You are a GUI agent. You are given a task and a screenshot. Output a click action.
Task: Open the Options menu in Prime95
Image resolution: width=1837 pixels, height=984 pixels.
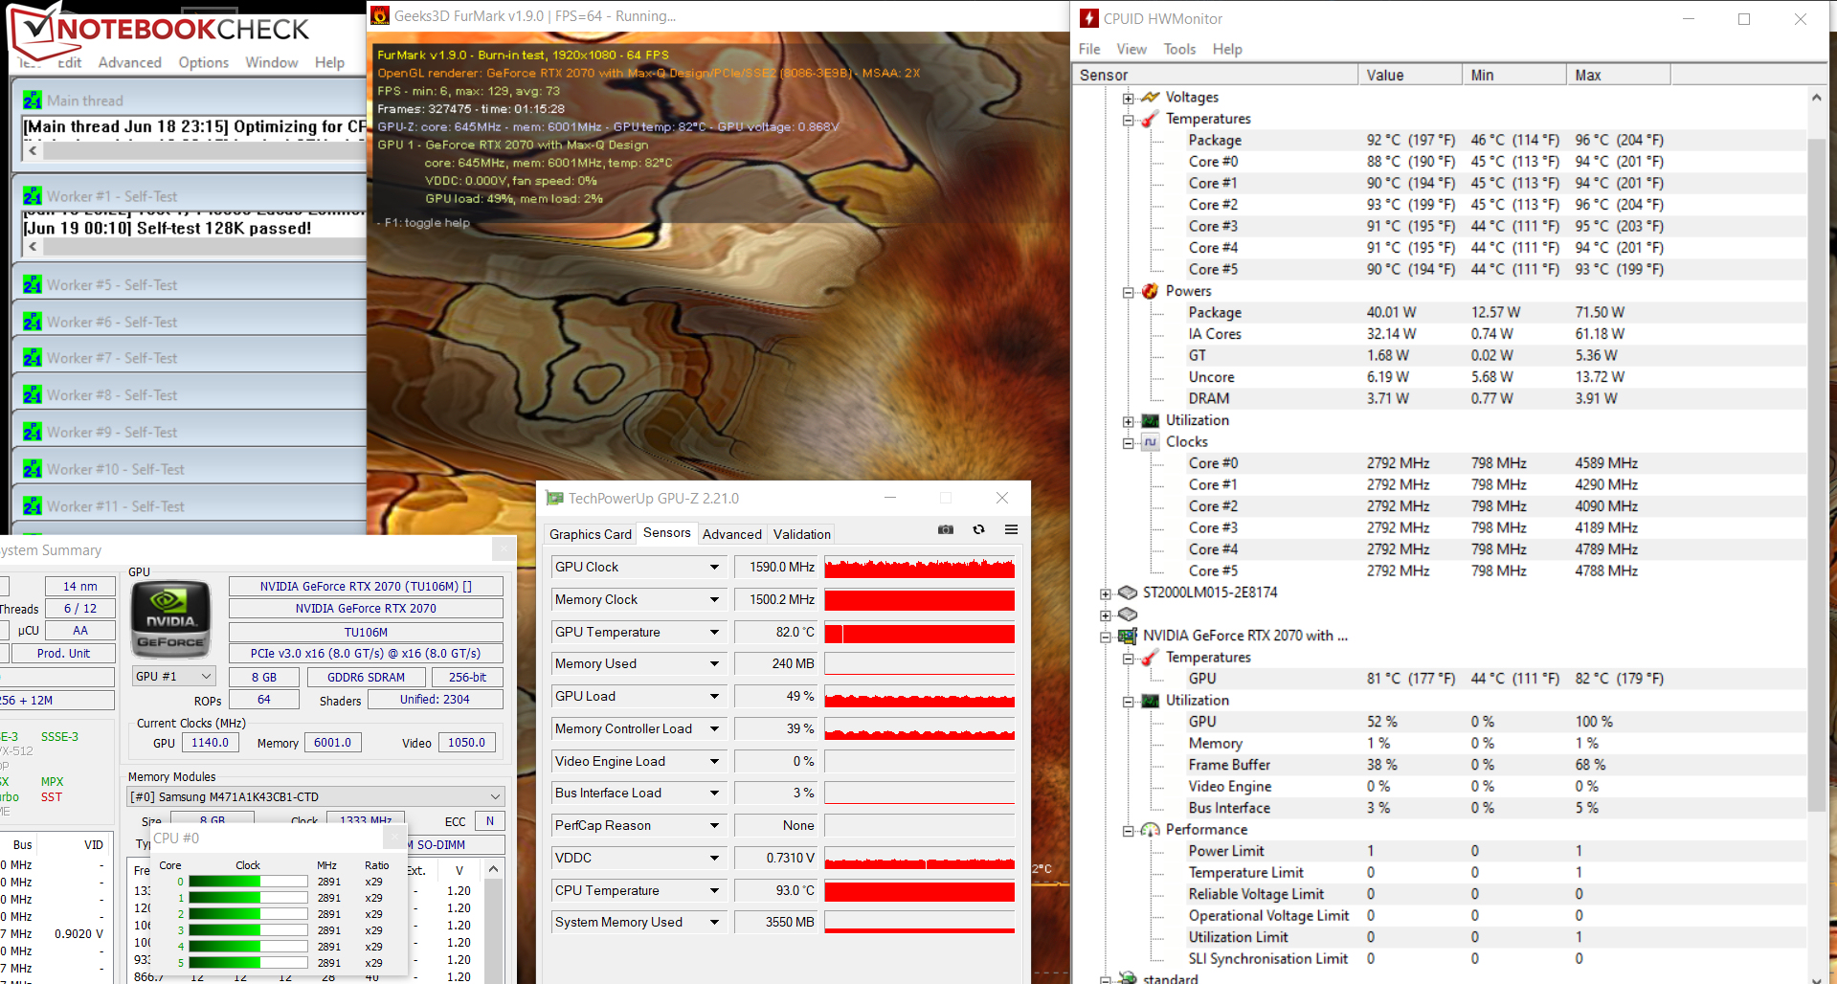(x=203, y=62)
